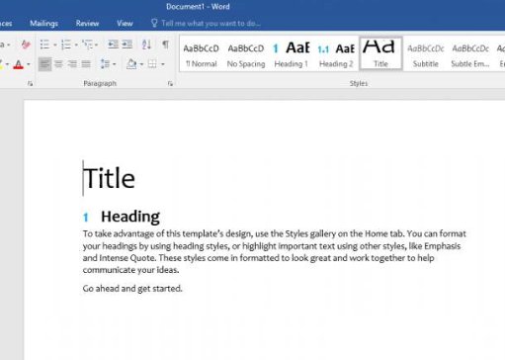Open the Numbering dropdown arrow
Screen dimensions: 505x360
[76, 45]
